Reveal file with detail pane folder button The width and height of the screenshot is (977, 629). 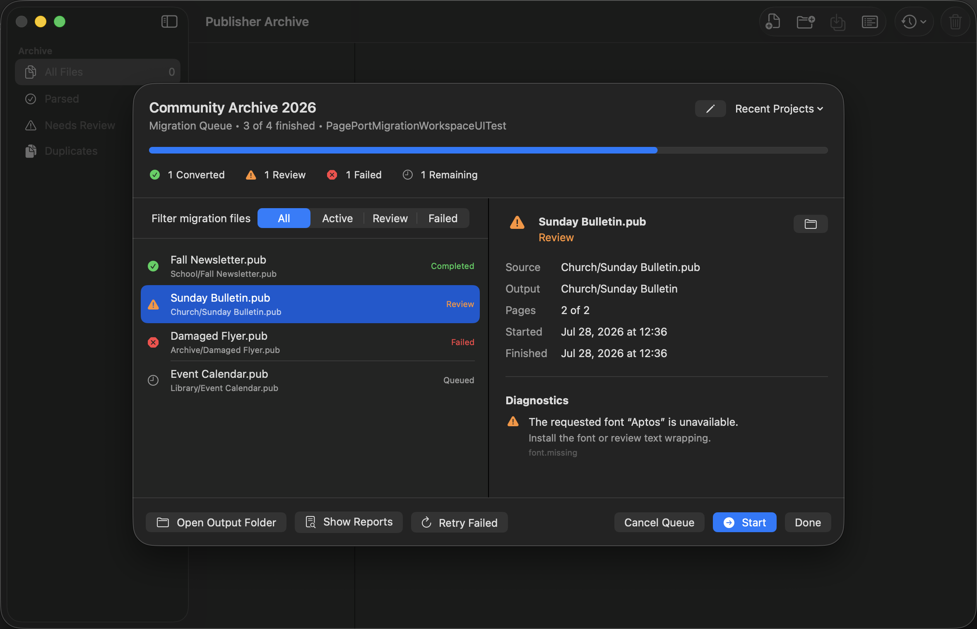click(811, 224)
